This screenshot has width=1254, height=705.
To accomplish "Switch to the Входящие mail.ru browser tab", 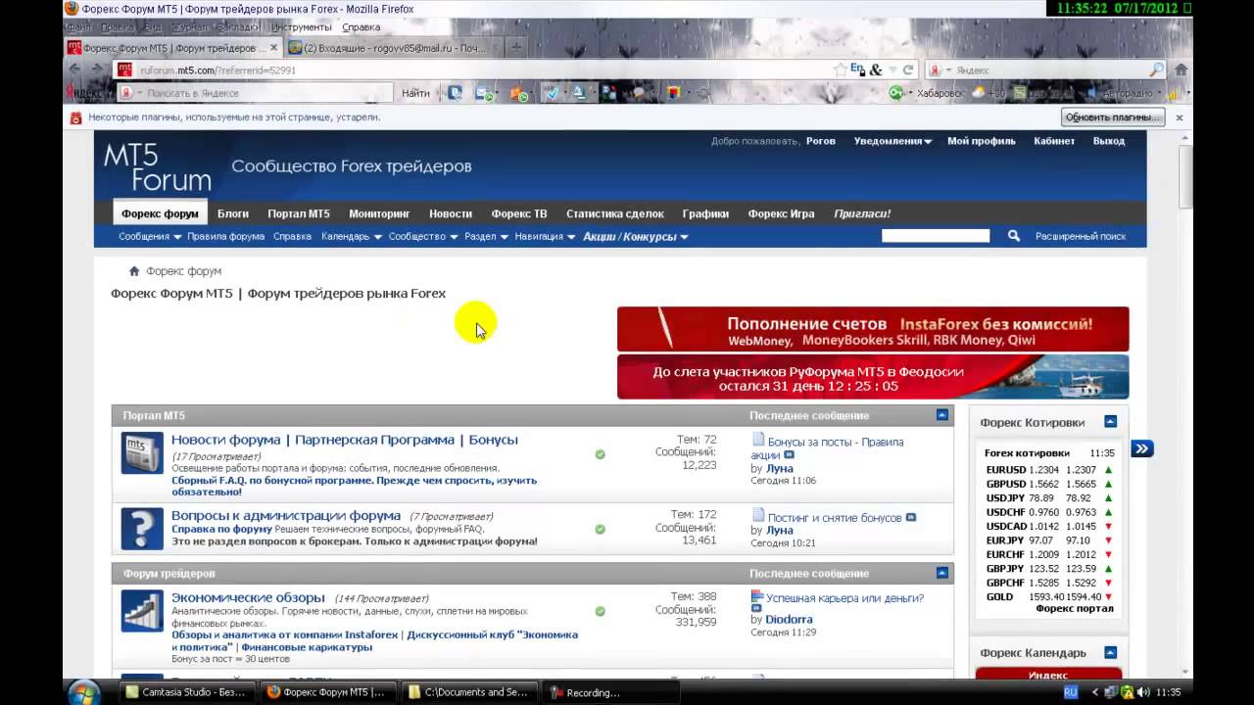I will pyautogui.click(x=392, y=47).
